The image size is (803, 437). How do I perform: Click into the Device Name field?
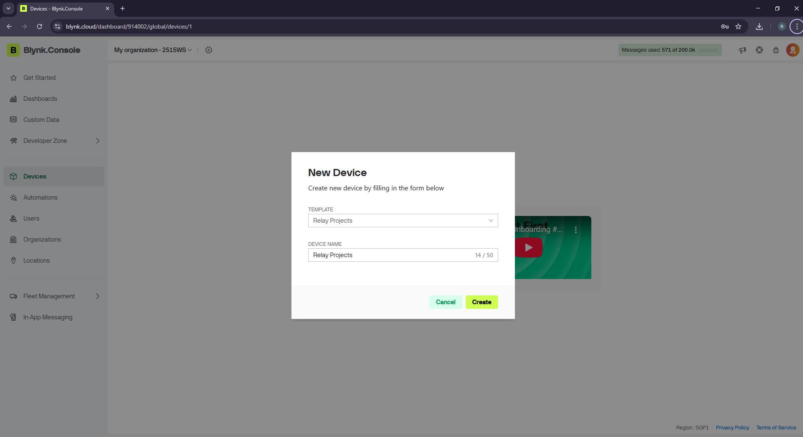(x=391, y=255)
